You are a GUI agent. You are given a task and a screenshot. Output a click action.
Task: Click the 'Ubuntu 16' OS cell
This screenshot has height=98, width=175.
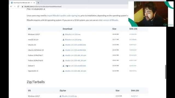[x=32, y=45]
